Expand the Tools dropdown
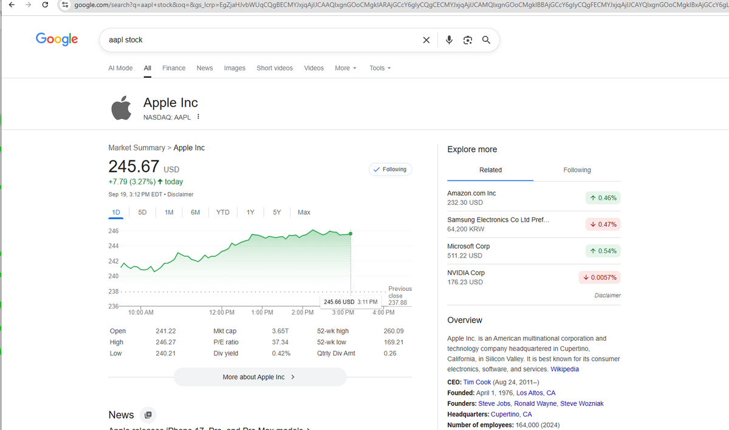The image size is (729, 430). 380,68
